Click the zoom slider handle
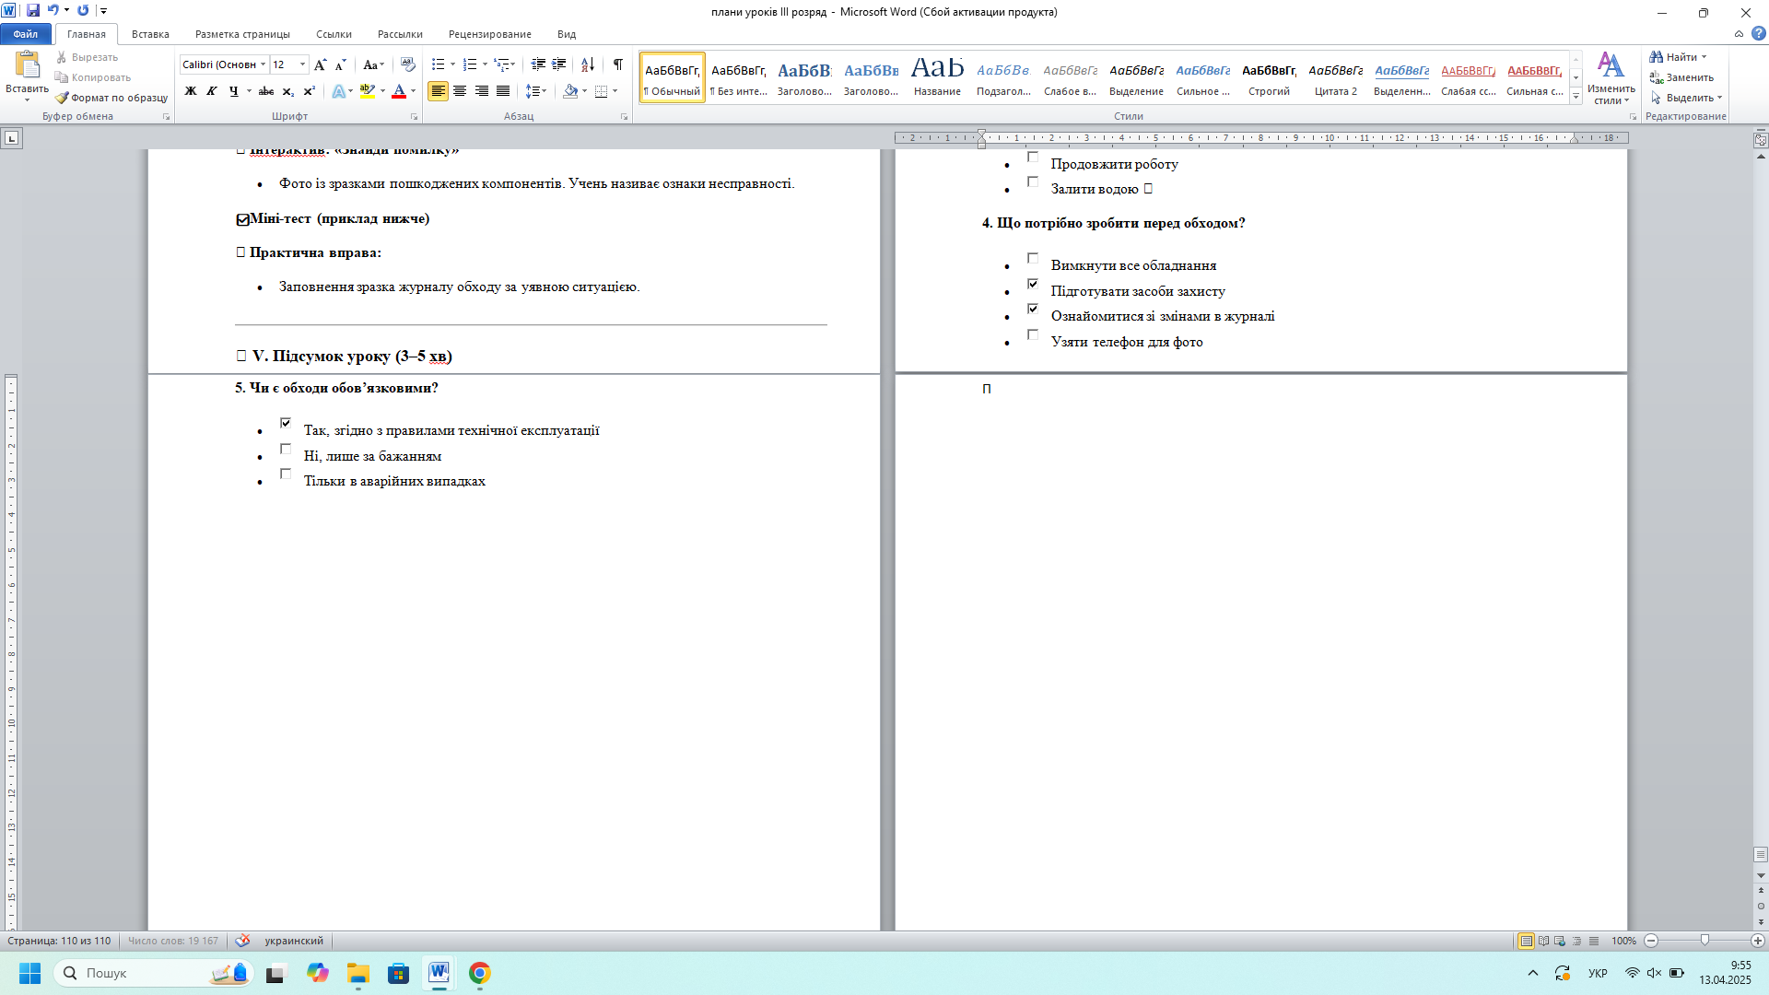The image size is (1769, 995). (1705, 941)
